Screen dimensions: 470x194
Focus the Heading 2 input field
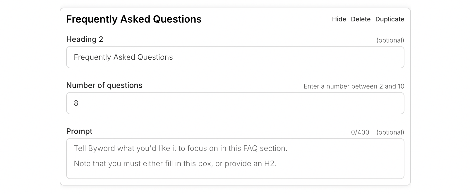235,57
